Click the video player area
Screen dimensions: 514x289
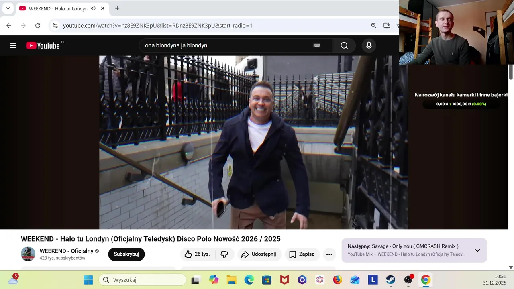tap(253, 142)
